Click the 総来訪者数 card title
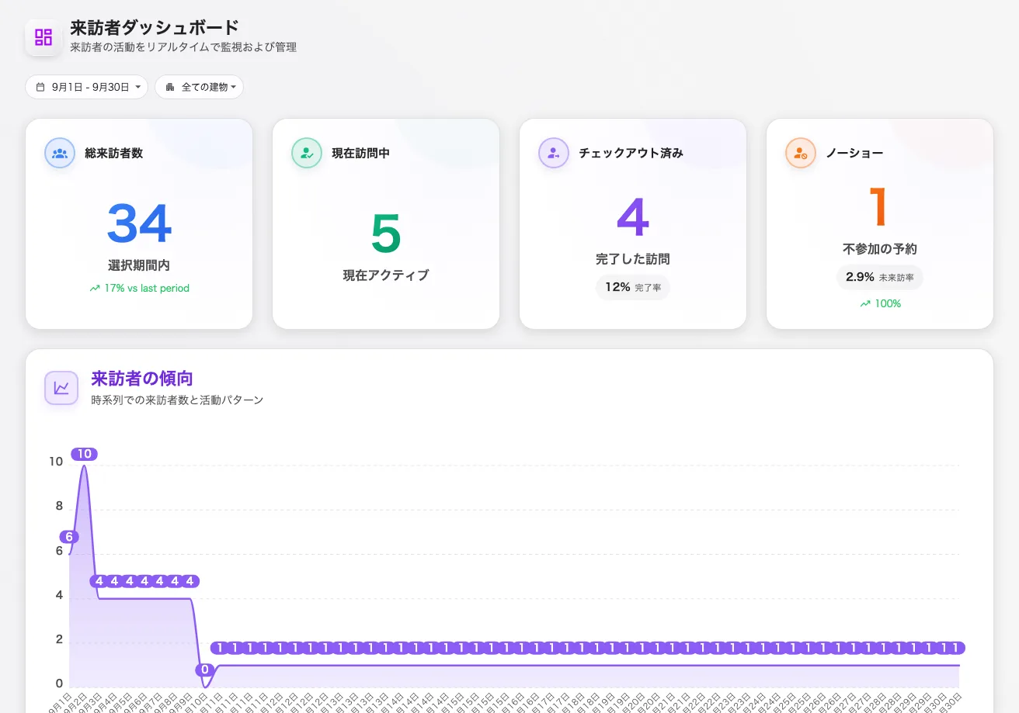 tap(114, 154)
